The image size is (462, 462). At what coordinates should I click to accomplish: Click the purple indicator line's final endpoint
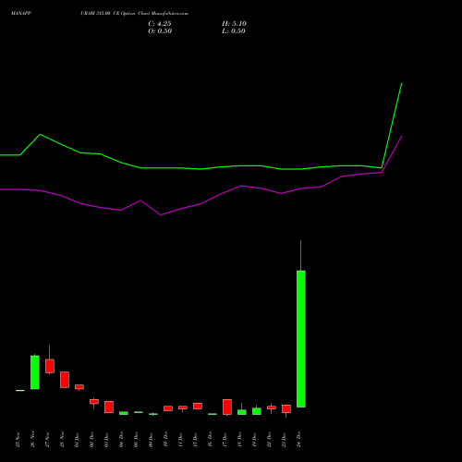[x=401, y=136]
